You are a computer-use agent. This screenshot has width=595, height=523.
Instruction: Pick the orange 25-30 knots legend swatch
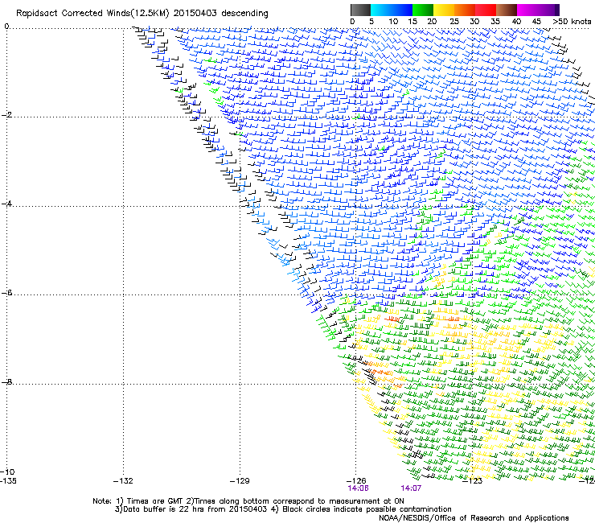pyautogui.click(x=465, y=10)
